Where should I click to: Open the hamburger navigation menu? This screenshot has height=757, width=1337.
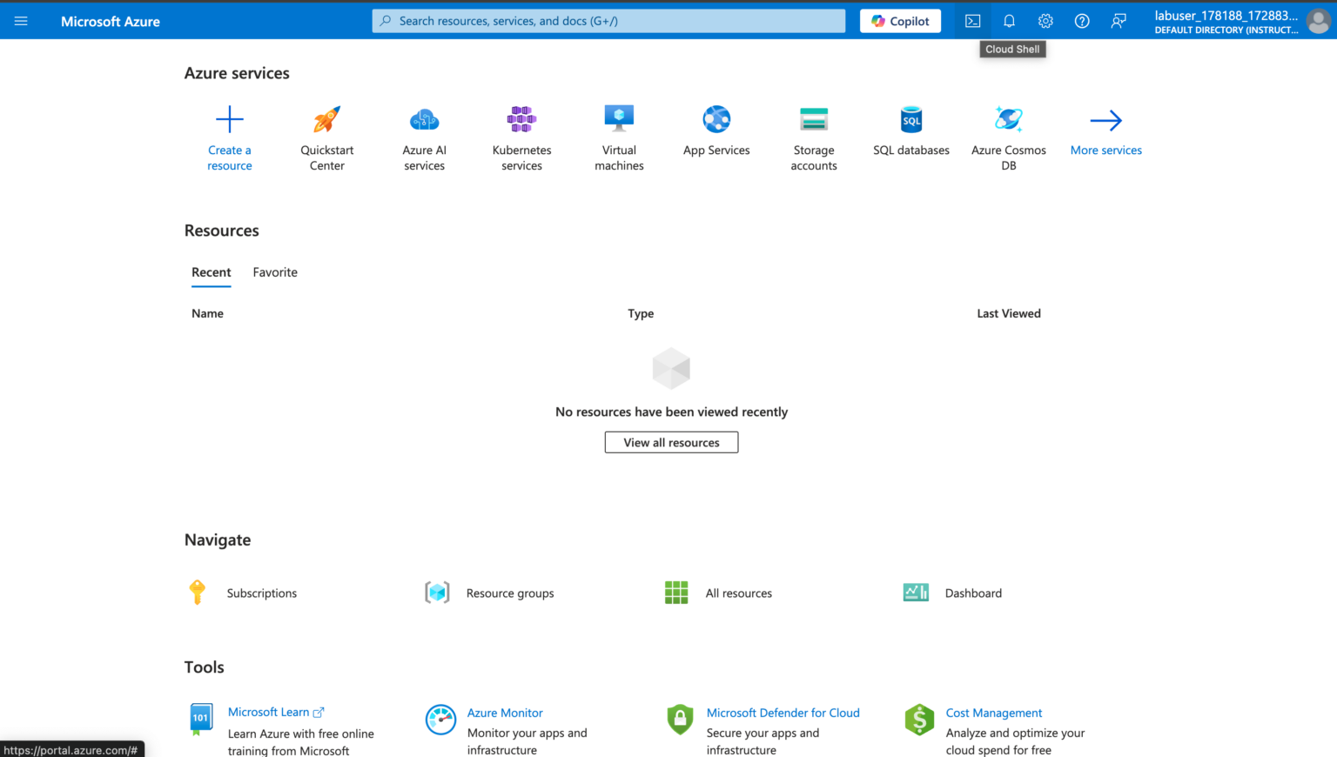point(21,20)
